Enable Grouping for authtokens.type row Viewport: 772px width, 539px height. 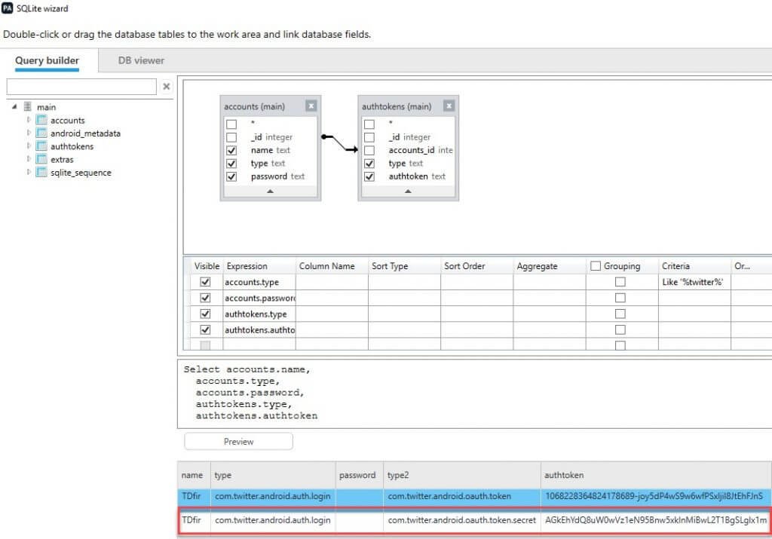pyautogui.click(x=620, y=314)
